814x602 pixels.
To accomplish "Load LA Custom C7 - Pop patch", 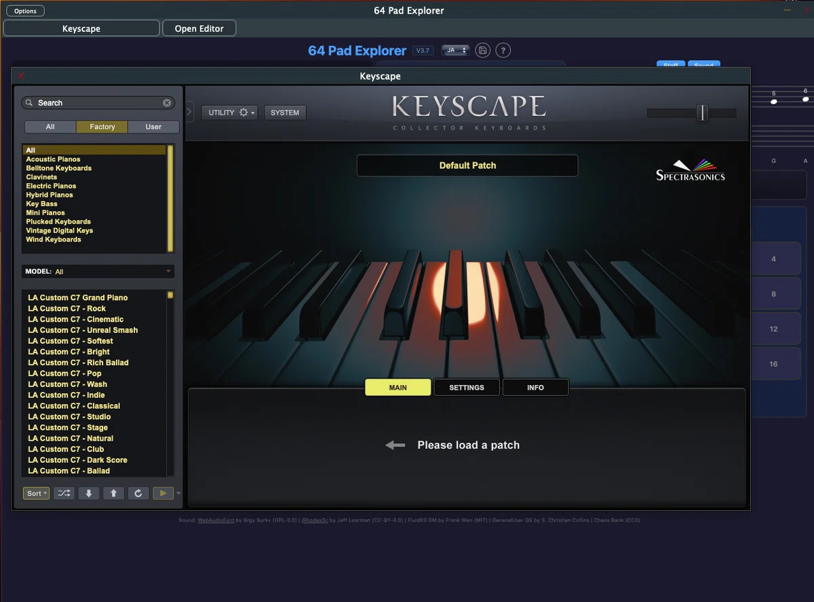I will (x=65, y=374).
